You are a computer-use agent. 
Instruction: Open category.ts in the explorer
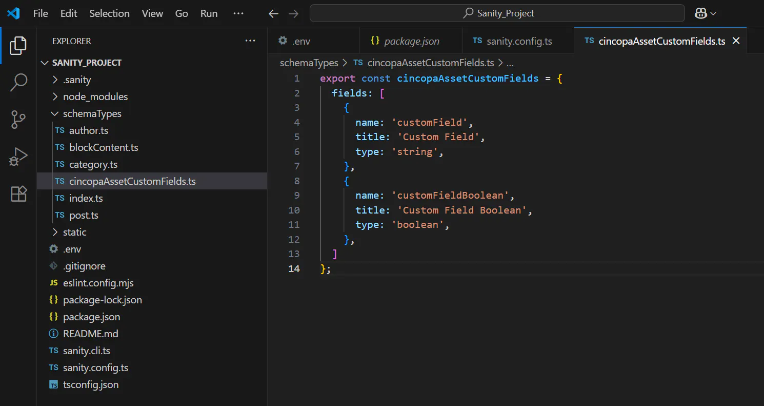(152, 164)
